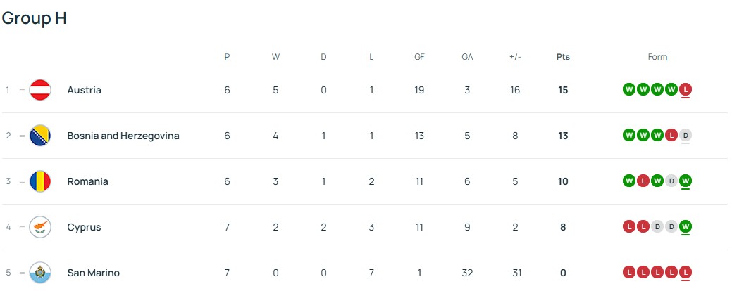
Task: Click the +/- goal difference column header
Action: coord(515,57)
